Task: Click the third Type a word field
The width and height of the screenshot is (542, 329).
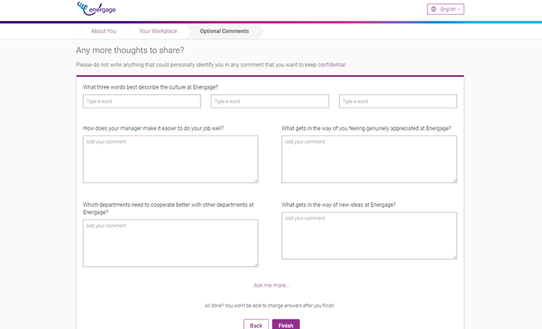Action: 398,101
